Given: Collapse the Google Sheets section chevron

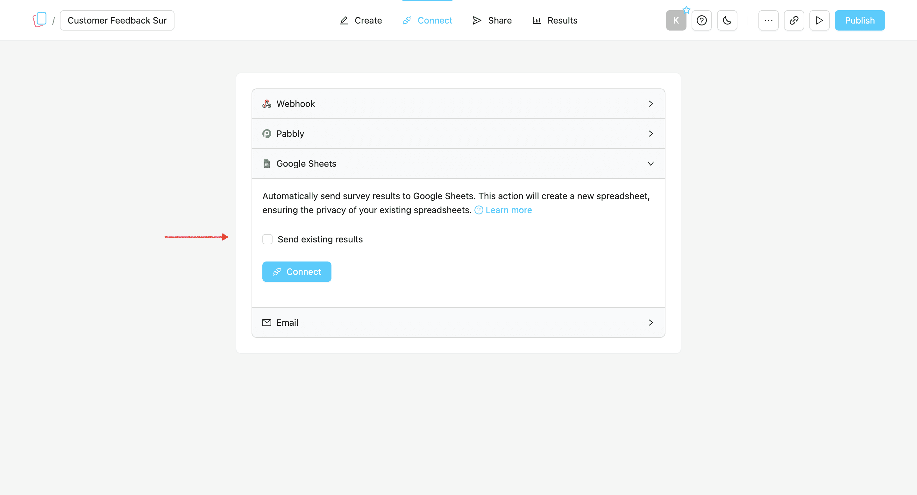Looking at the screenshot, I should [651, 164].
